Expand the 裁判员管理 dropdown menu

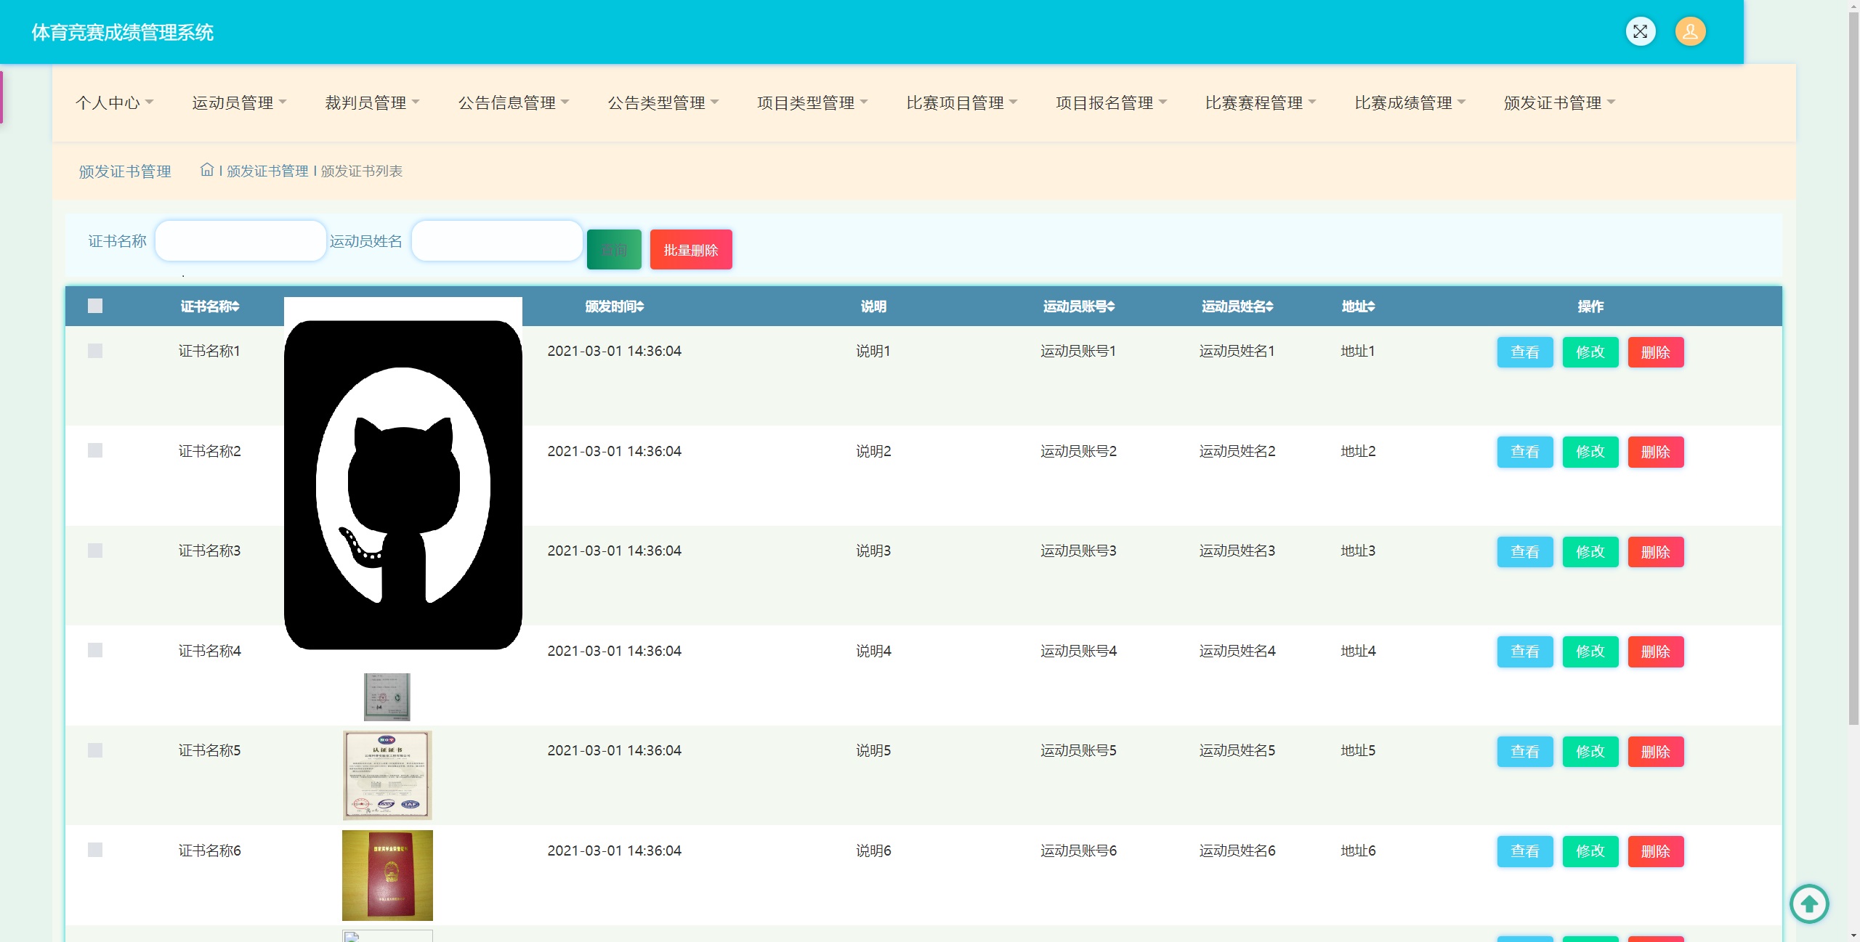372,102
